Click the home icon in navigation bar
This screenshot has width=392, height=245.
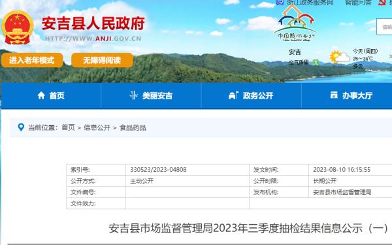coord(41,95)
